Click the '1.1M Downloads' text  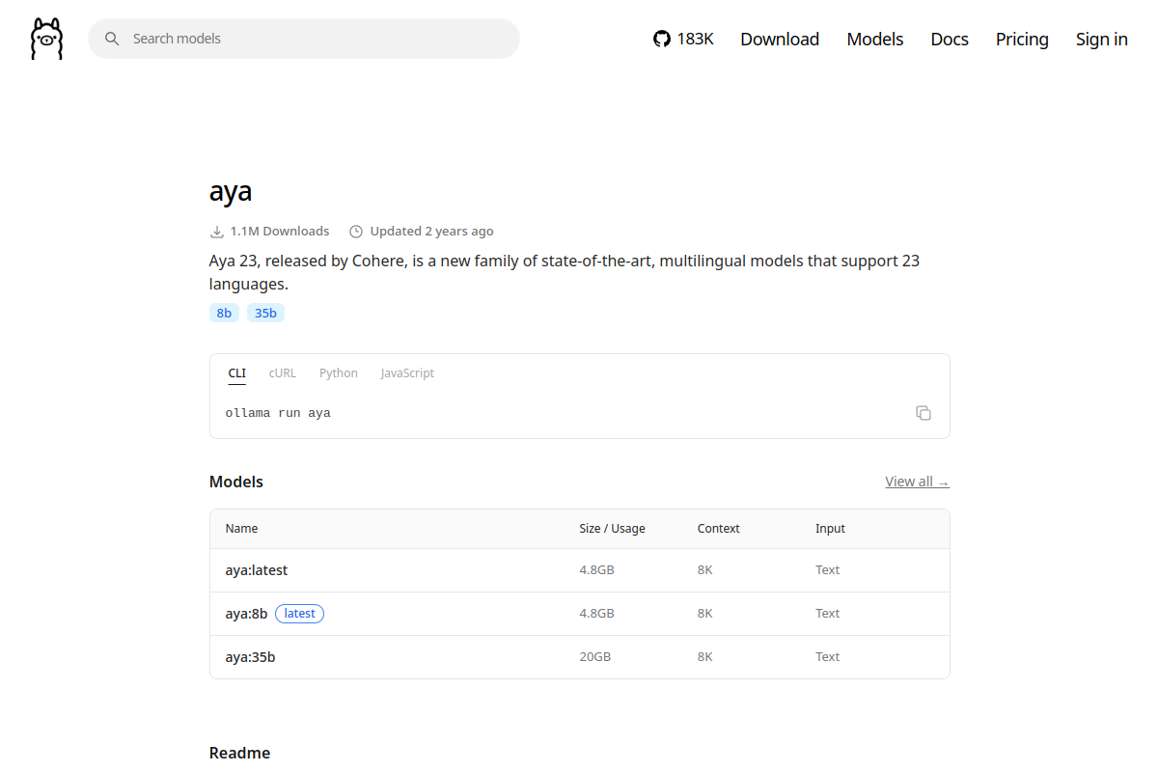(x=280, y=232)
